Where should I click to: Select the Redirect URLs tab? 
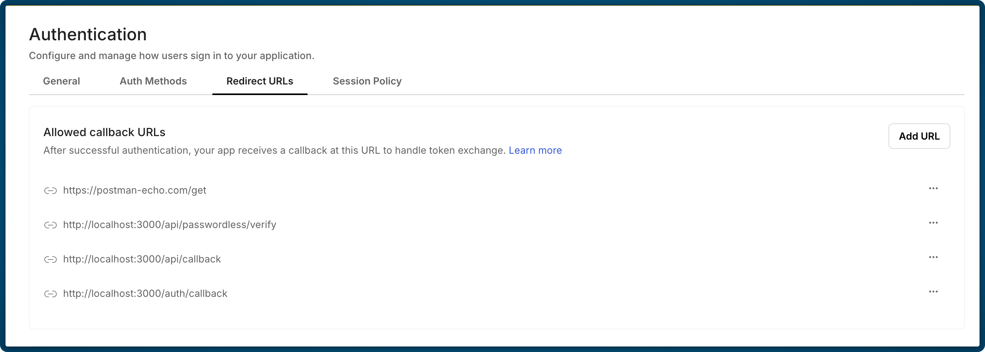[x=260, y=81]
